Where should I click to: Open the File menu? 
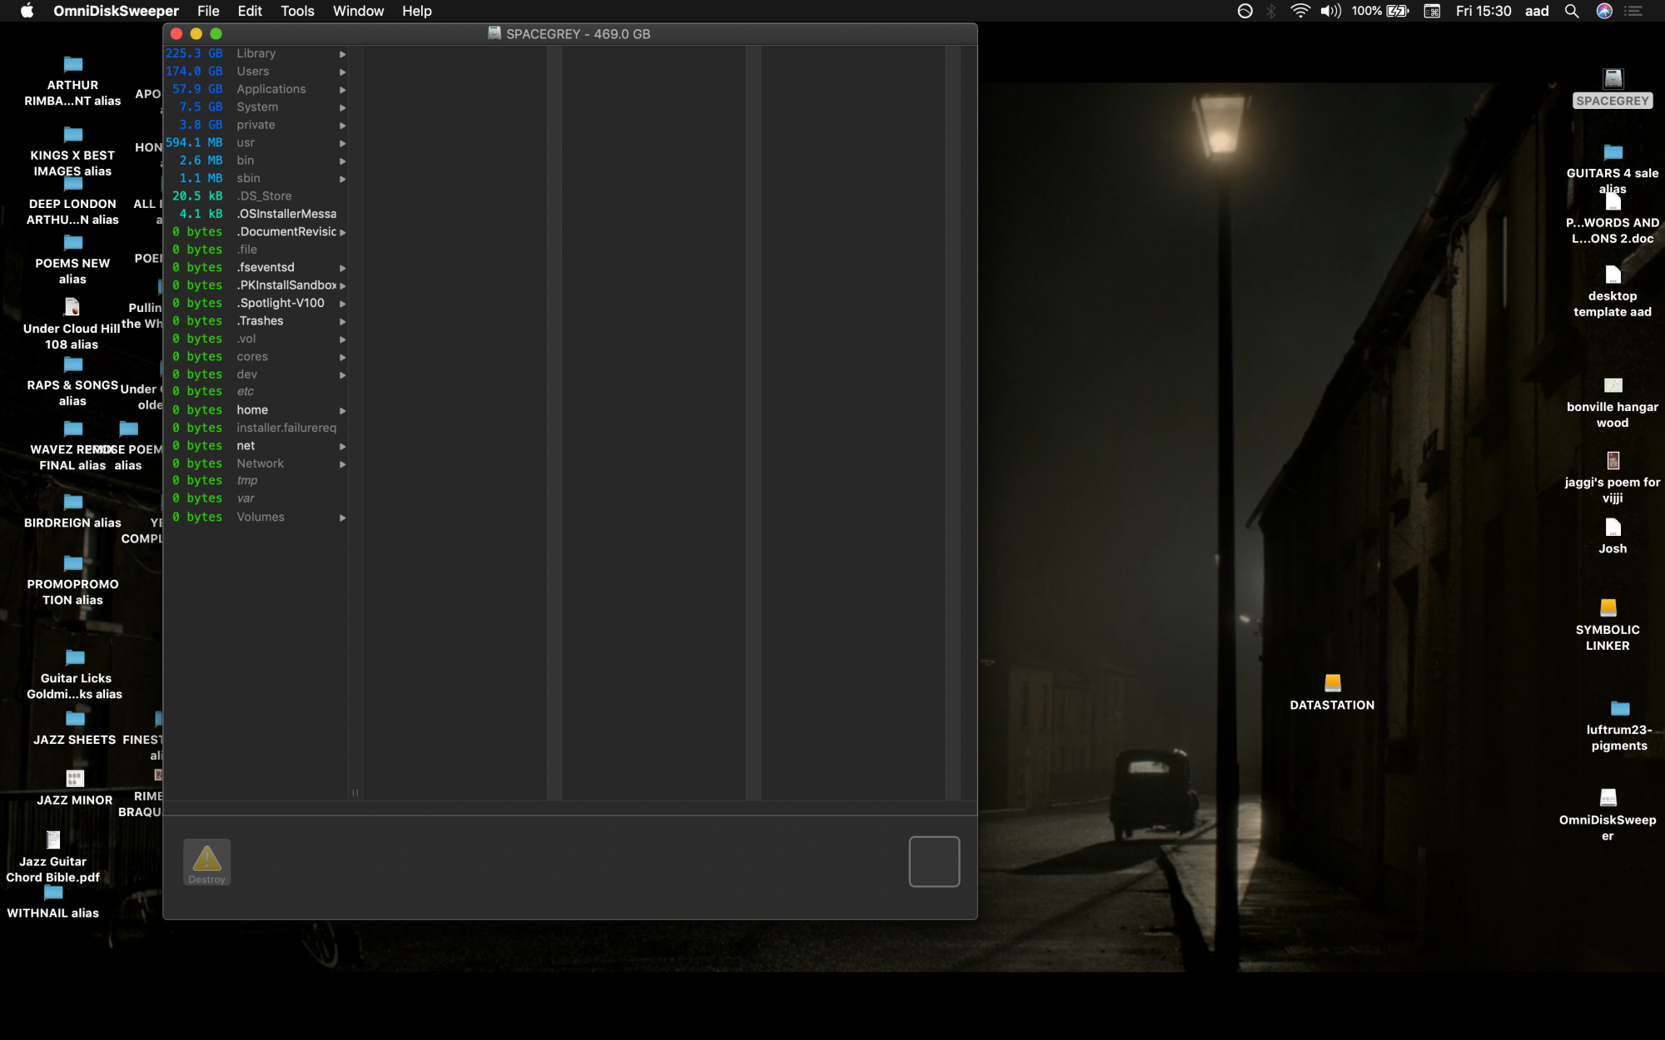[x=208, y=11]
